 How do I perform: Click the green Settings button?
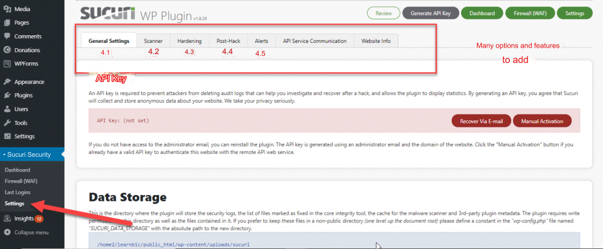(x=575, y=13)
